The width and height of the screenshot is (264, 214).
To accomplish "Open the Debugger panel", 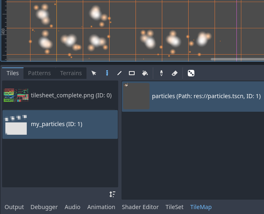I will (x=44, y=207).
